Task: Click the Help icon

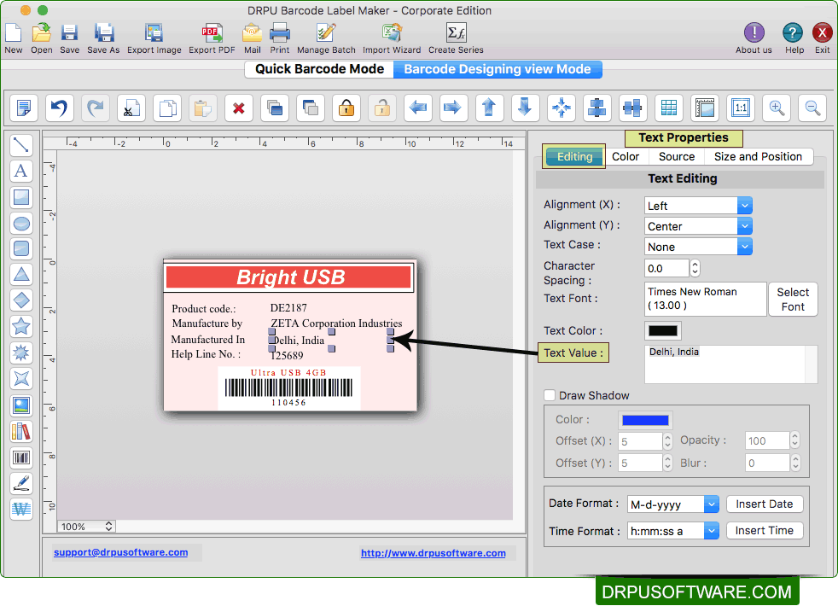Action: tap(793, 32)
